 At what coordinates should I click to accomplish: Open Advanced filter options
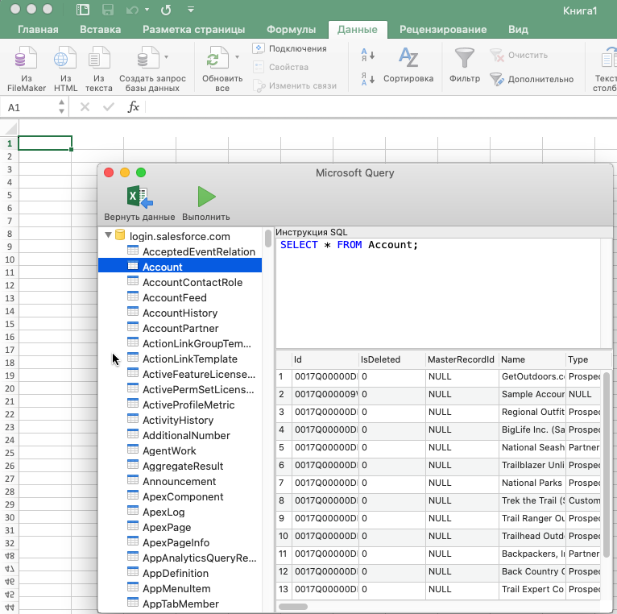click(532, 79)
